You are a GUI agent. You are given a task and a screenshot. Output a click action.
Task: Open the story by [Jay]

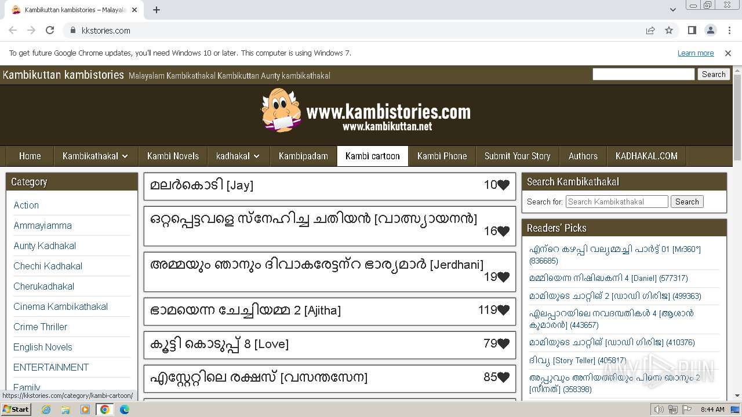[x=201, y=185]
